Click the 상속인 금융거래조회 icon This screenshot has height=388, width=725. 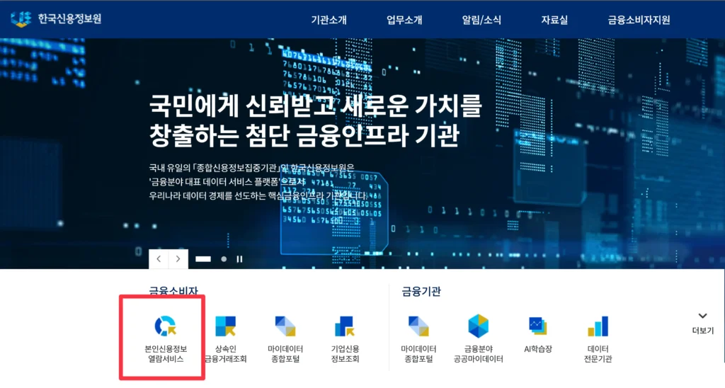click(x=225, y=326)
